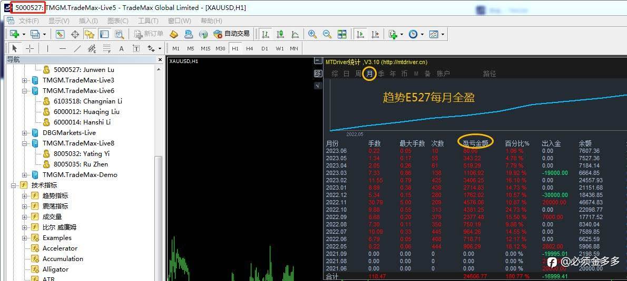Screen dimensions: 627x281
Task: Open the arrows tool dropdown arrow
Action: pos(160,48)
